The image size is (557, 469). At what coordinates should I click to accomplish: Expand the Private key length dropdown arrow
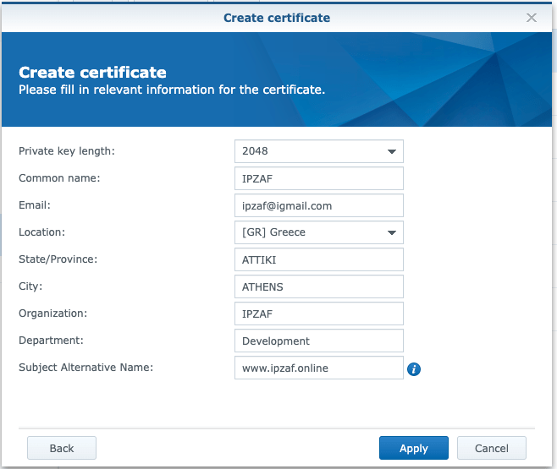[391, 152]
